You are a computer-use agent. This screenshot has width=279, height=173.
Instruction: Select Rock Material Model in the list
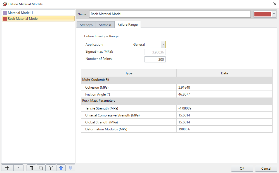(23, 19)
